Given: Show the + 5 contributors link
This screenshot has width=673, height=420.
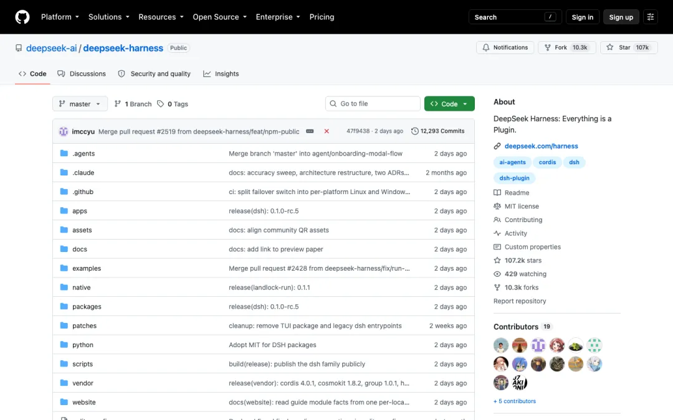Looking at the screenshot, I should coord(515,401).
